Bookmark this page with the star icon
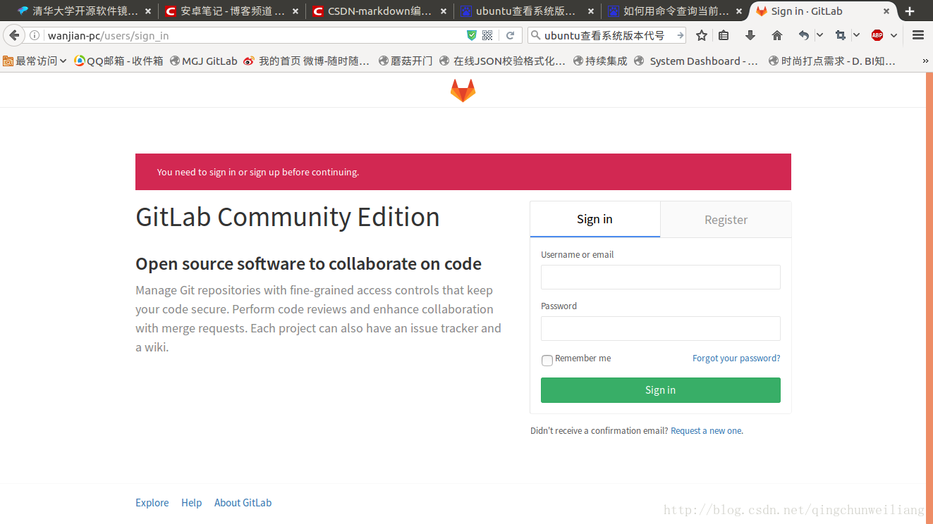The image size is (933, 524). [702, 35]
